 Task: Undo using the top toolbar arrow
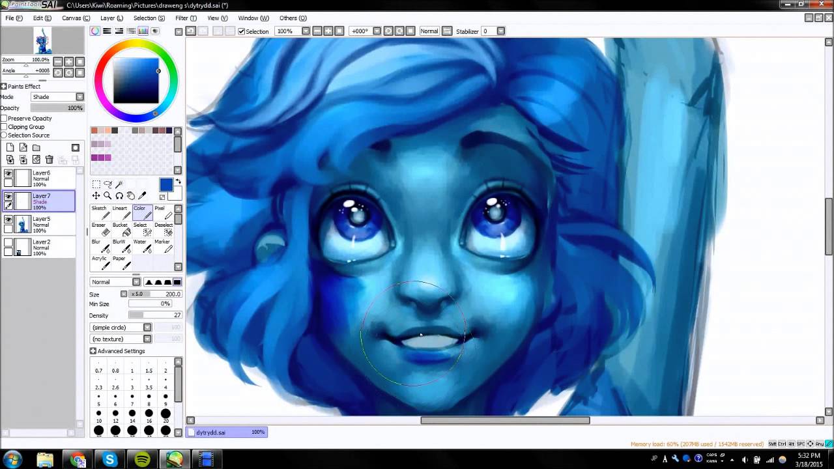point(190,31)
